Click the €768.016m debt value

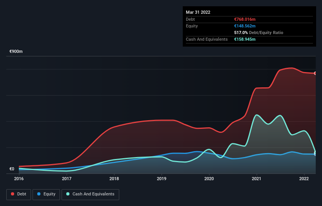[245, 19]
